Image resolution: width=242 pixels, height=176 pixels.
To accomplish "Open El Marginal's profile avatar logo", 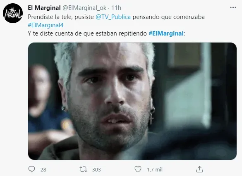I will [x=13, y=13].
